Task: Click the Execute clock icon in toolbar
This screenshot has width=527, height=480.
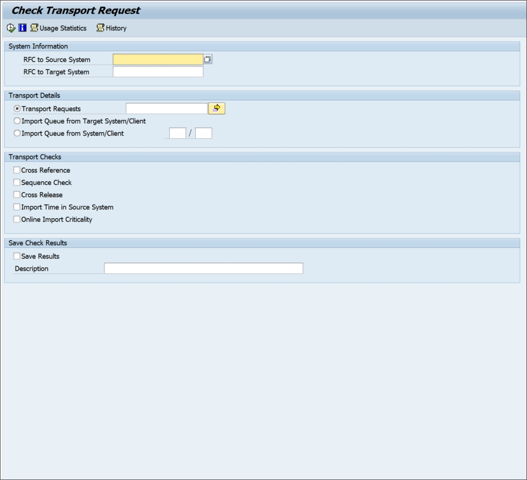Action: 11,28
